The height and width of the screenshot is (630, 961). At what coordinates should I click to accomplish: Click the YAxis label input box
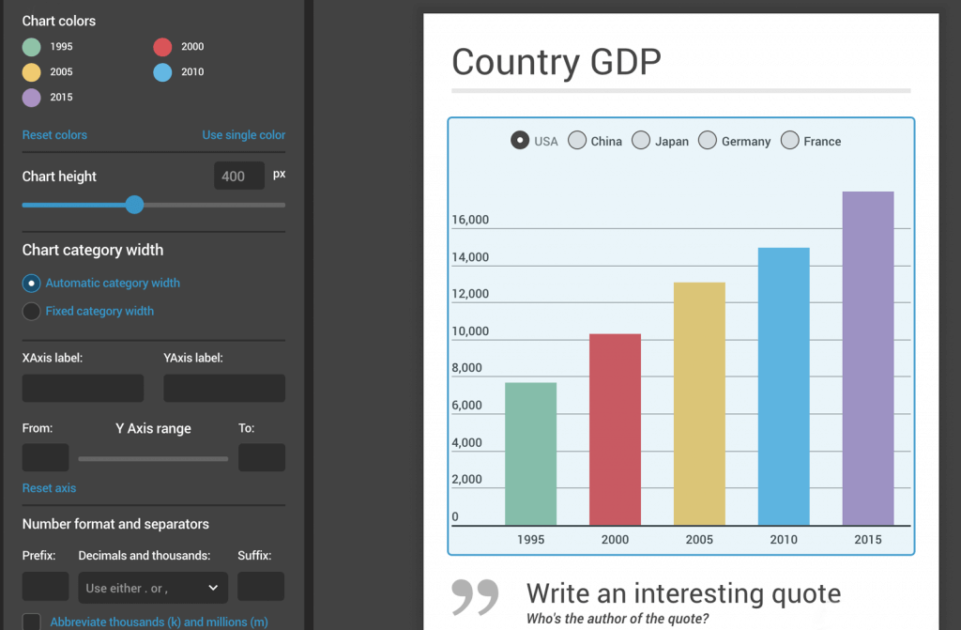pyautogui.click(x=223, y=387)
